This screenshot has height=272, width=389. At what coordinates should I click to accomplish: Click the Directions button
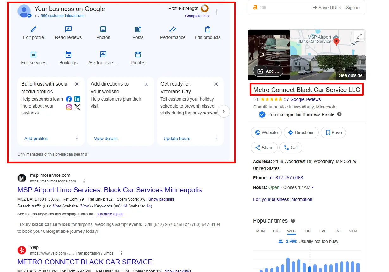(301, 133)
